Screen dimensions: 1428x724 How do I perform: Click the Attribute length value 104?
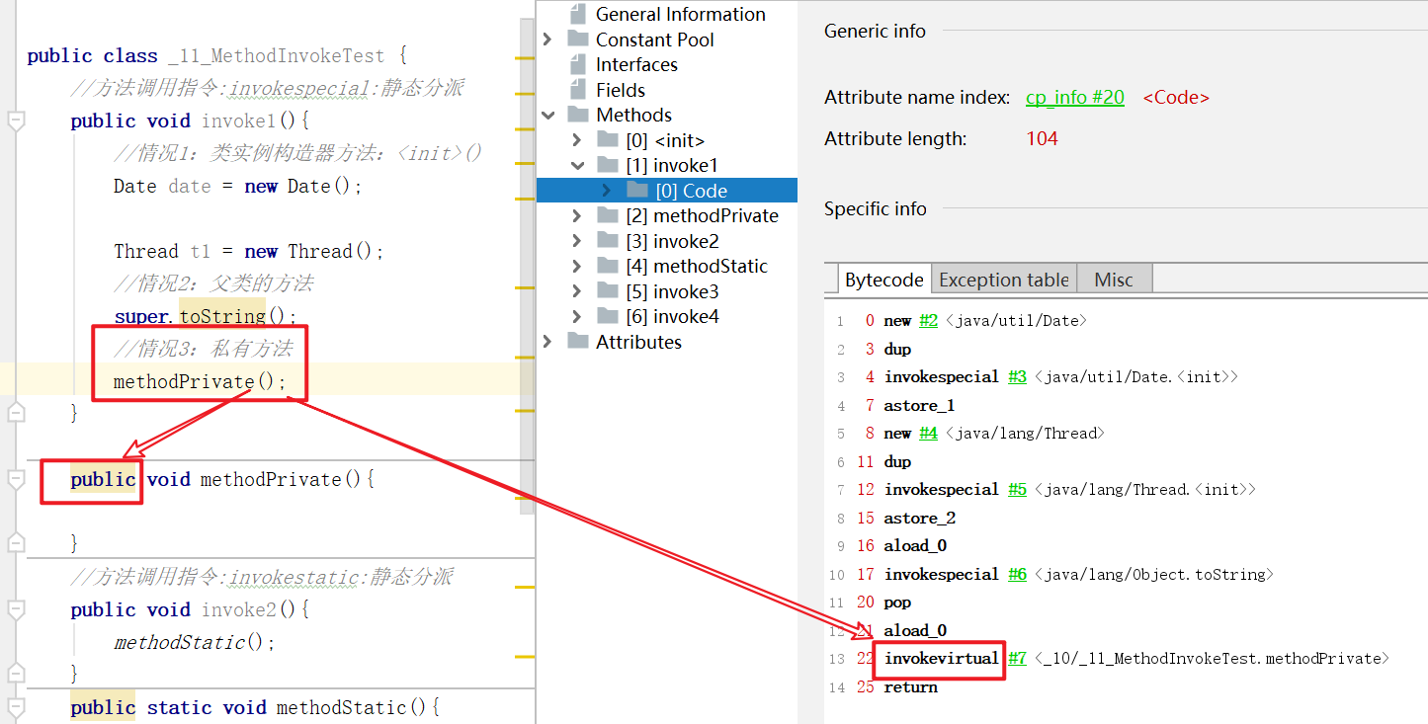(x=1042, y=139)
